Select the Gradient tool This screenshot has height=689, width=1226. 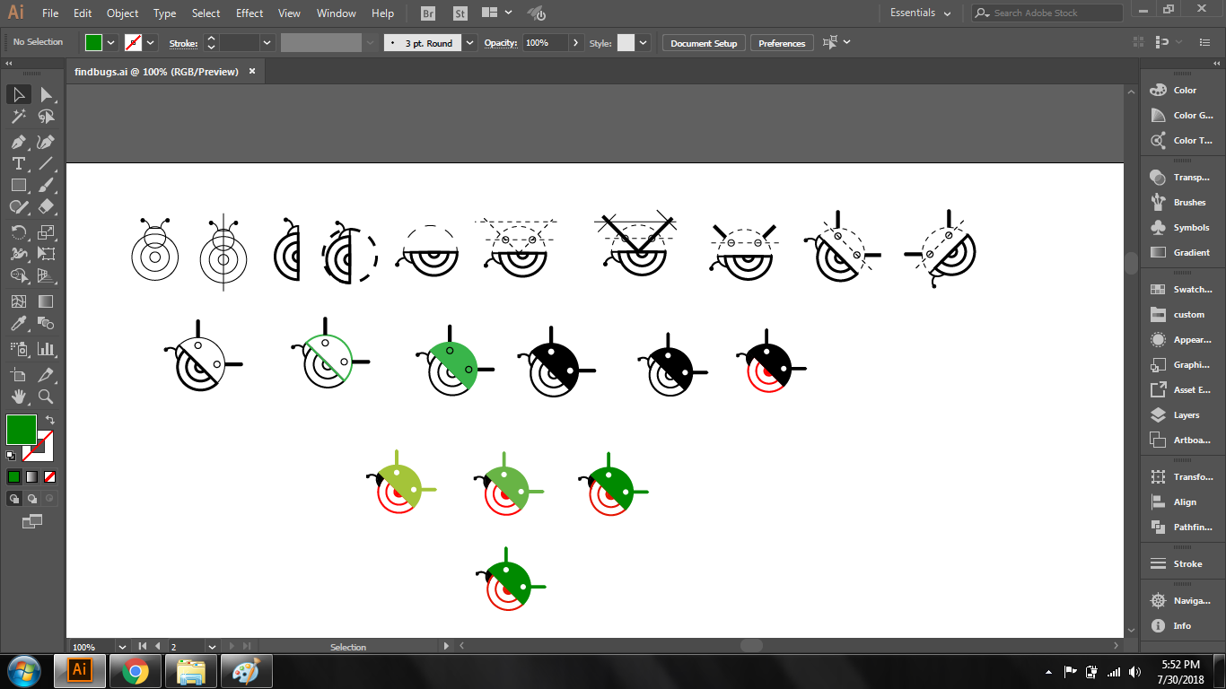tap(46, 302)
